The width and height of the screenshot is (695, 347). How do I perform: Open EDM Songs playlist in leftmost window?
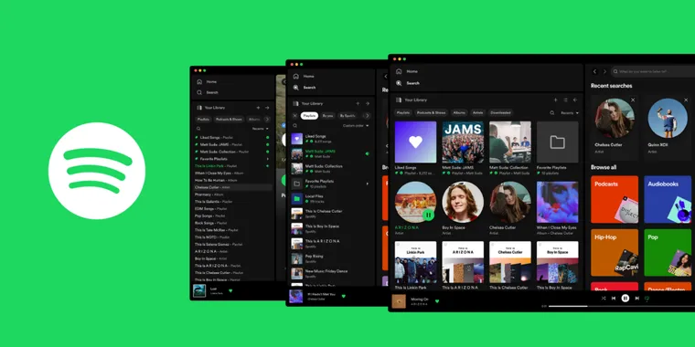click(233, 208)
